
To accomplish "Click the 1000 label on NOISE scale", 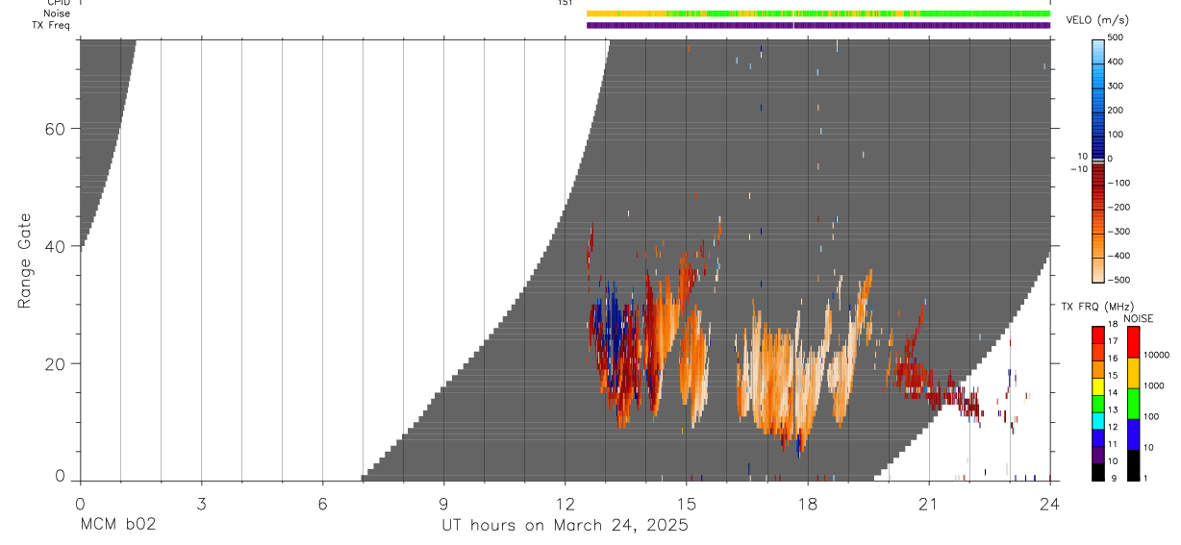I will [1154, 385].
